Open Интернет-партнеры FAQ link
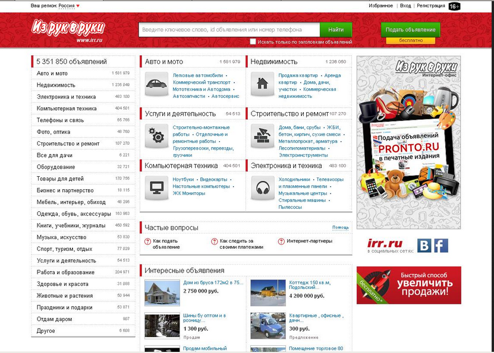This screenshot has height=353, width=494. pyautogui.click(x=309, y=241)
